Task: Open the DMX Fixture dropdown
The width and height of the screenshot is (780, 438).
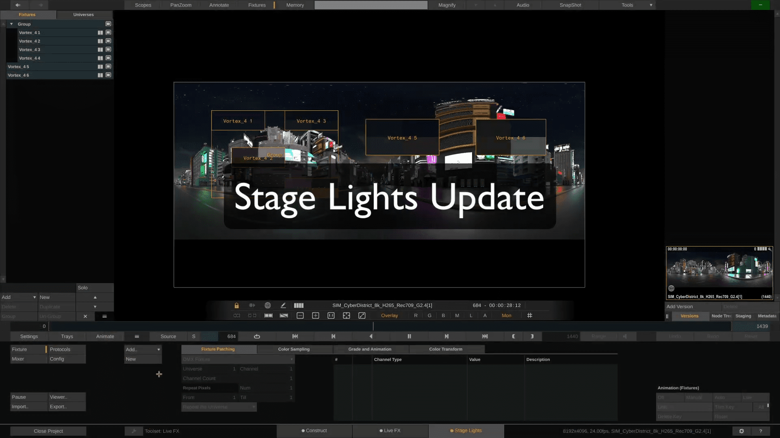Action: pos(238,359)
